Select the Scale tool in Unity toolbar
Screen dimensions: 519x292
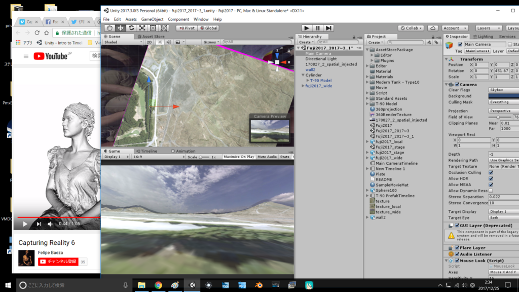(142, 28)
